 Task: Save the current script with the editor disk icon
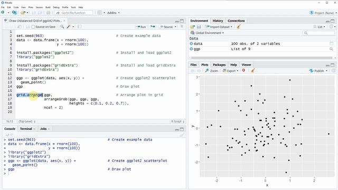[27, 27]
